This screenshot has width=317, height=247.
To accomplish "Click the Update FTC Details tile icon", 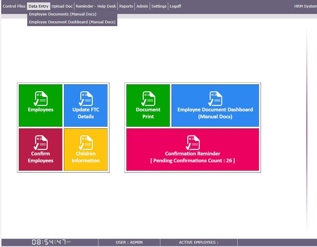I will 86,99.
